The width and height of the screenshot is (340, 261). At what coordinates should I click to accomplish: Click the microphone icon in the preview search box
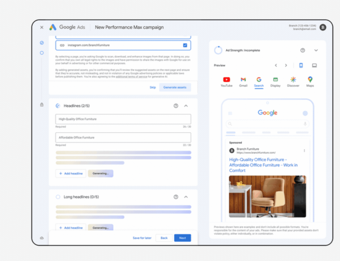pos(305,124)
